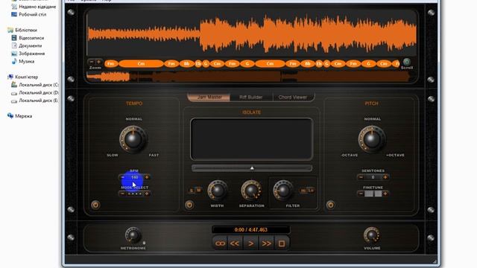Enable the Hi filter button
Image resolution: width=477 pixels, height=268 pixels.
[303, 191]
